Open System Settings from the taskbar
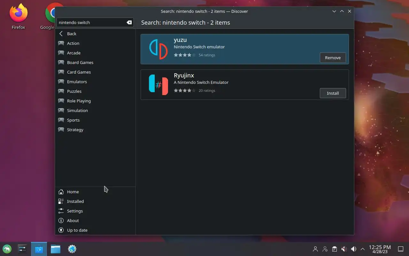This screenshot has height=256, width=409. (22, 249)
